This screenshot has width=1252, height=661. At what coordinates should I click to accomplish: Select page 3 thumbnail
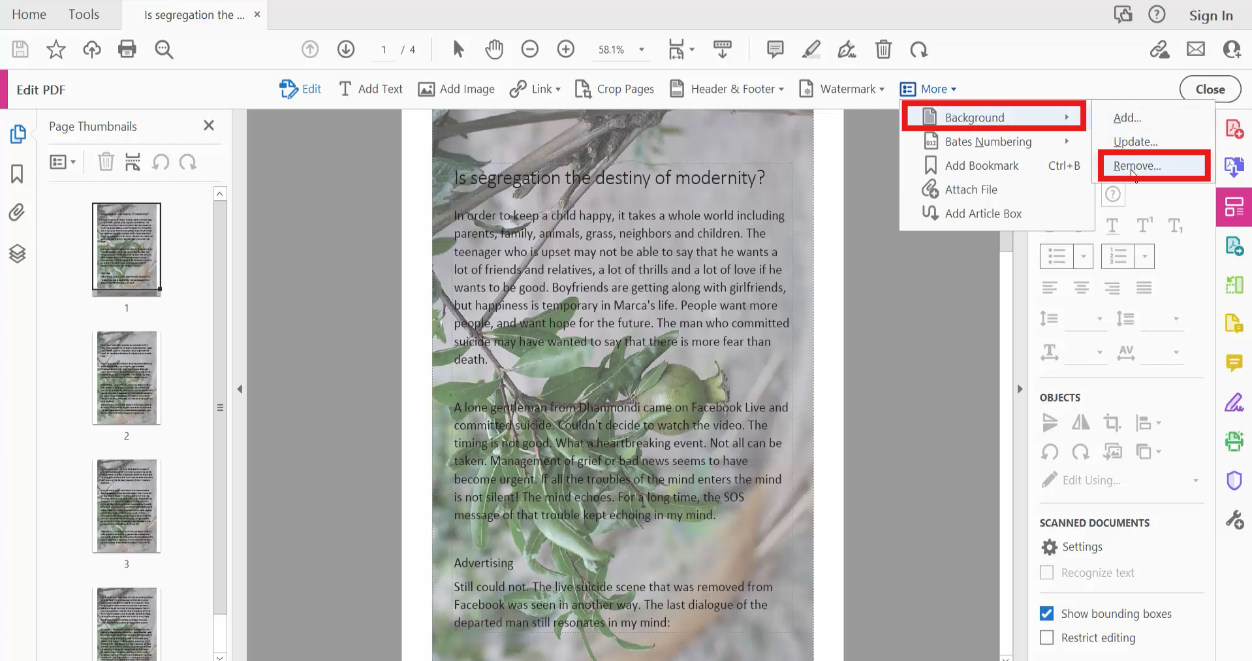(x=126, y=506)
